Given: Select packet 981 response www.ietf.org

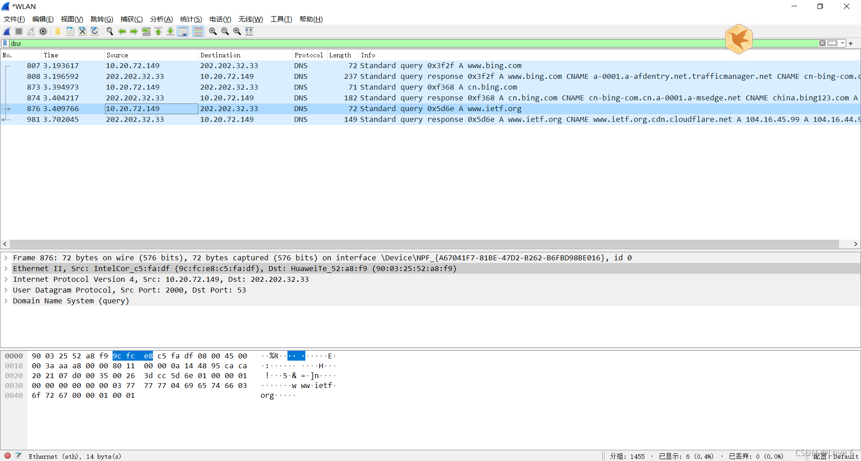Looking at the screenshot, I should pos(430,119).
